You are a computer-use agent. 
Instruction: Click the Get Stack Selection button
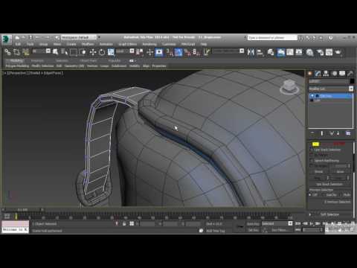[329, 184]
